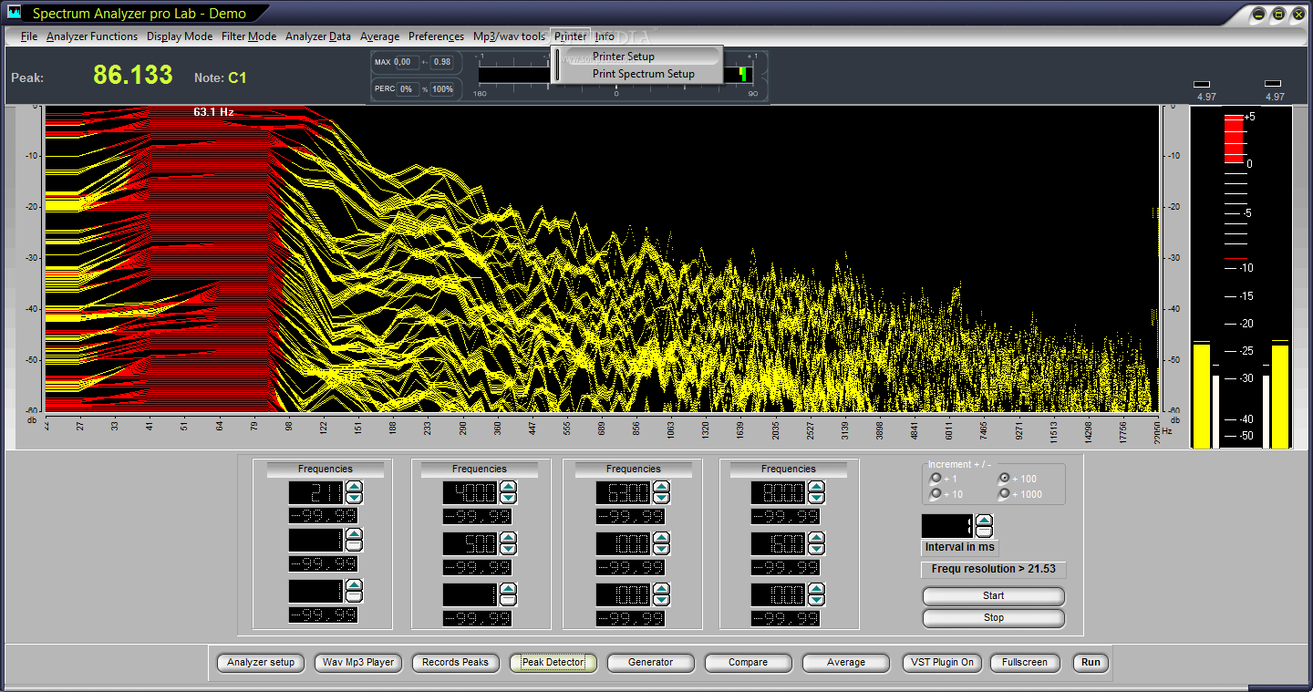Open the Display Mode menu
Image resolution: width=1313 pixels, height=692 pixels.
pyautogui.click(x=180, y=36)
